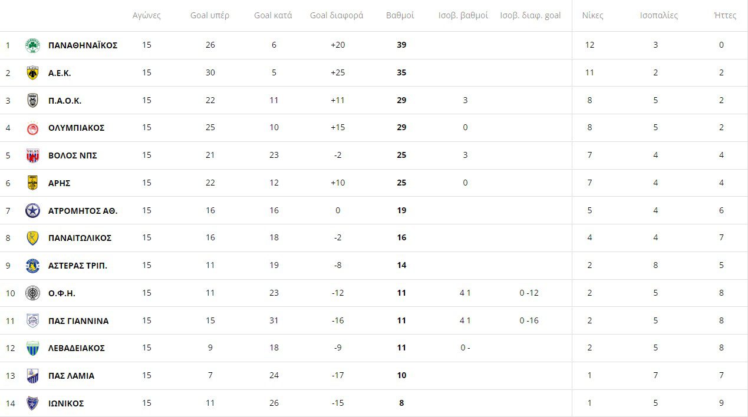Click the ΠΑΝΑΙΤΩΛΙΚΟΣ yellow shield crest
Screen dimensions: 748x417
(32, 238)
